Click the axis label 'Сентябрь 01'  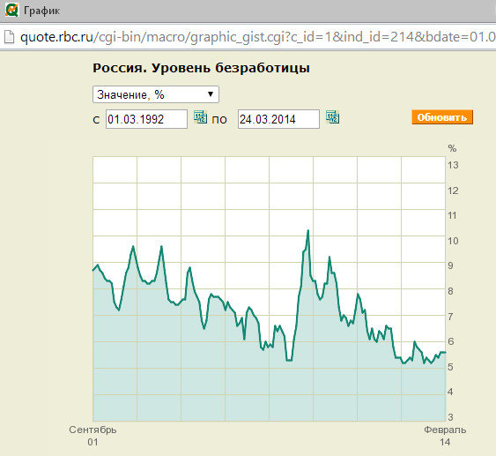coord(93,436)
